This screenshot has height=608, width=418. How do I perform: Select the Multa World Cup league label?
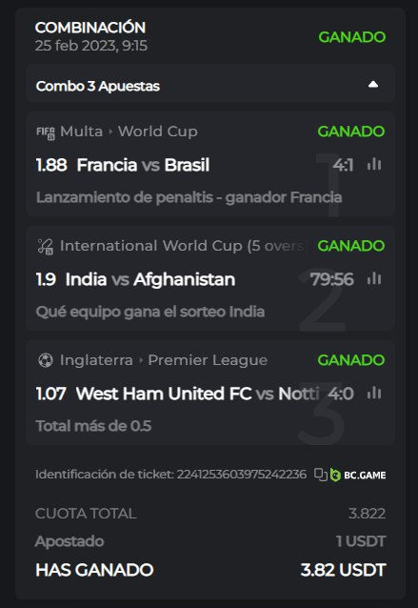point(129,132)
